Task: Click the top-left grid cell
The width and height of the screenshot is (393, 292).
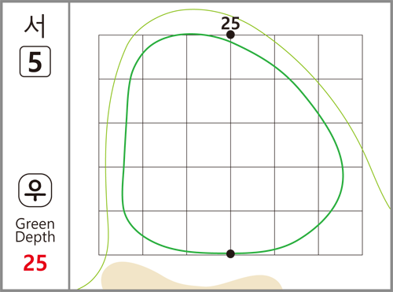Action: pos(120,57)
